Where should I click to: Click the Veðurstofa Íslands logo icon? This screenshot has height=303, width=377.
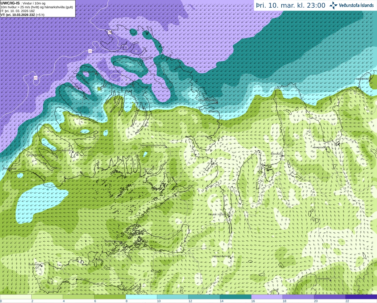[333, 5]
